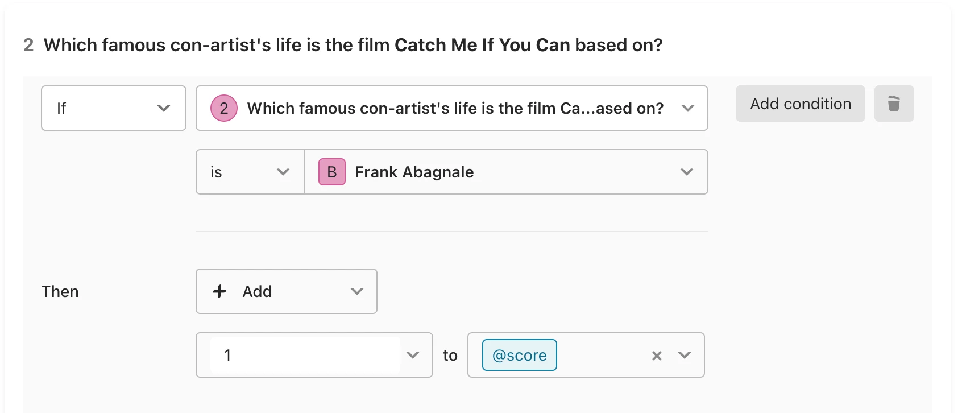962x413 pixels.
Task: Click the Frank Abagnale answer text
Action: coord(414,172)
